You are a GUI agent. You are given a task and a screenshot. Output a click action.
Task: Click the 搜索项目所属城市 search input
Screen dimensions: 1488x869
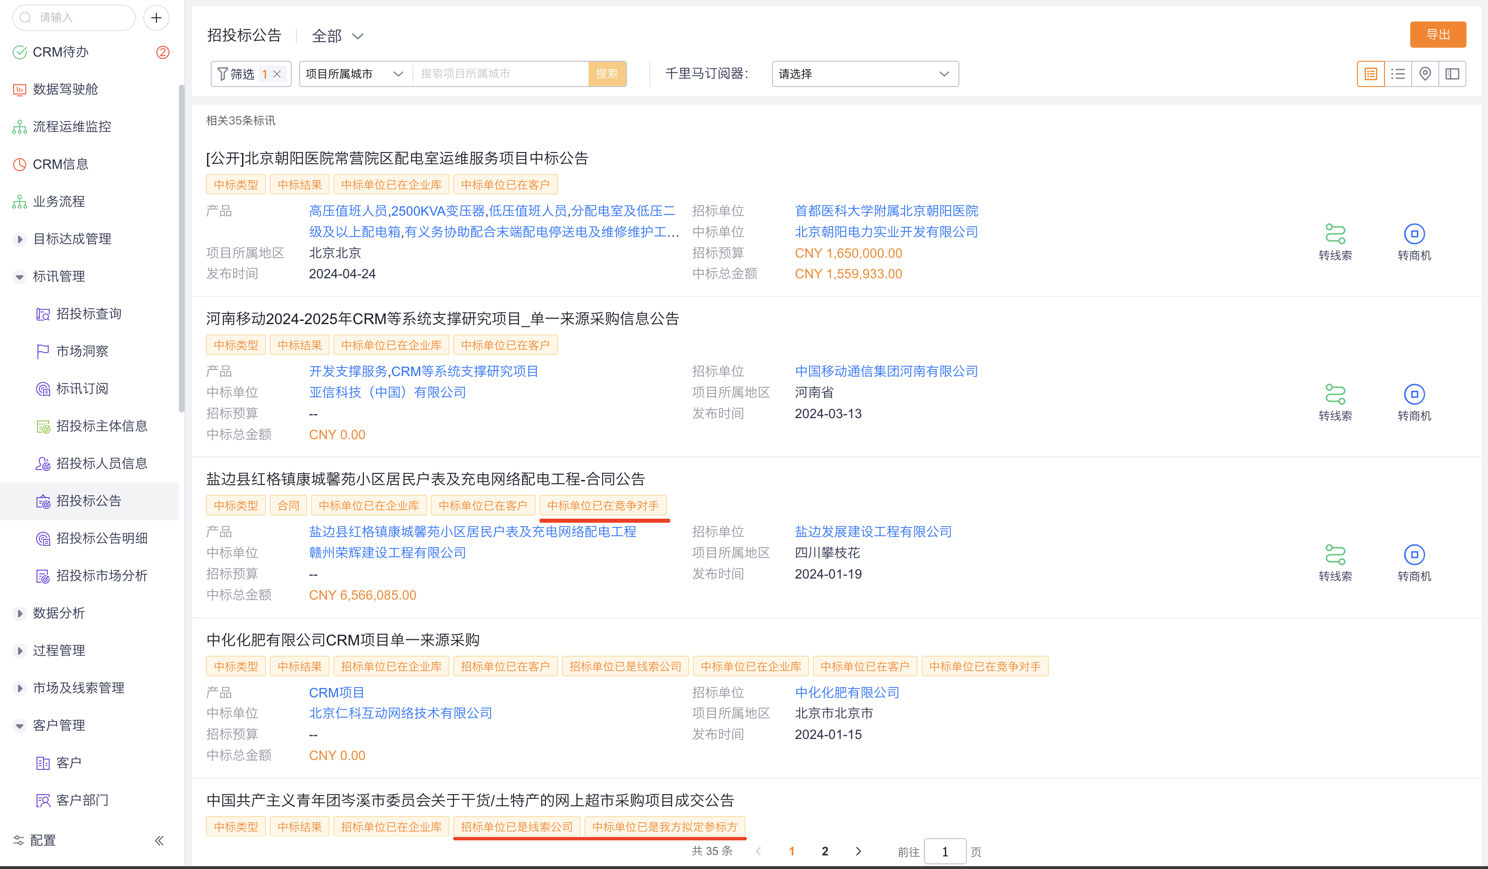(501, 74)
